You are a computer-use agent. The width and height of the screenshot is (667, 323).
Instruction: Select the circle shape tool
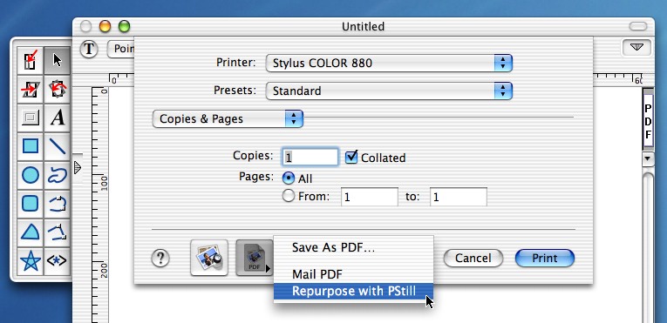pyautogui.click(x=31, y=175)
